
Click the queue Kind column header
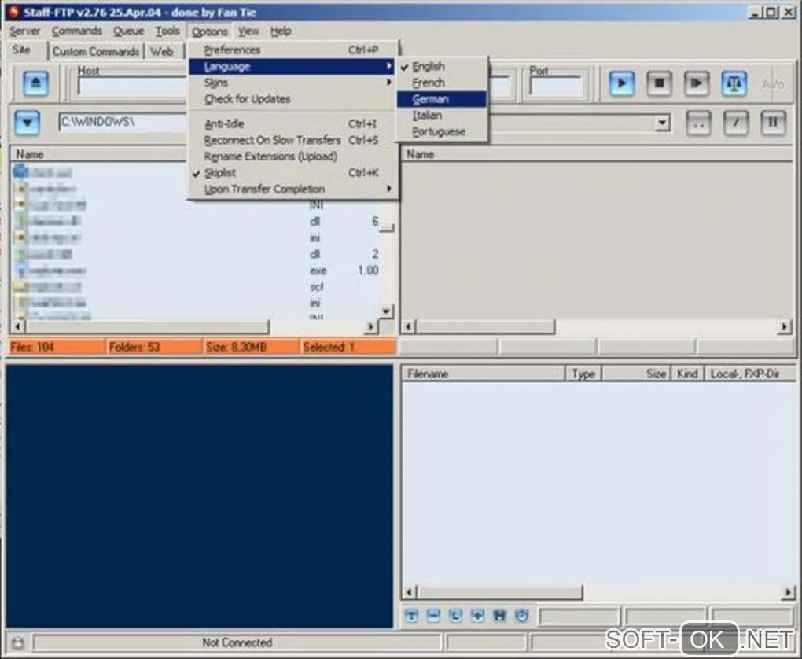[687, 374]
